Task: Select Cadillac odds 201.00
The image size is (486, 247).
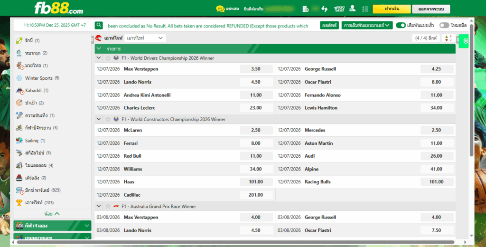Action: click(256, 195)
